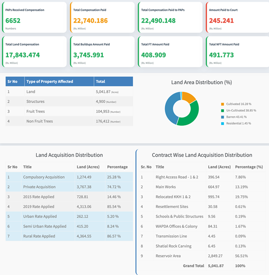Select the Rural Rate Applied row
Image resolution: width=269 pixels, height=275 pixels.
click(x=69, y=236)
